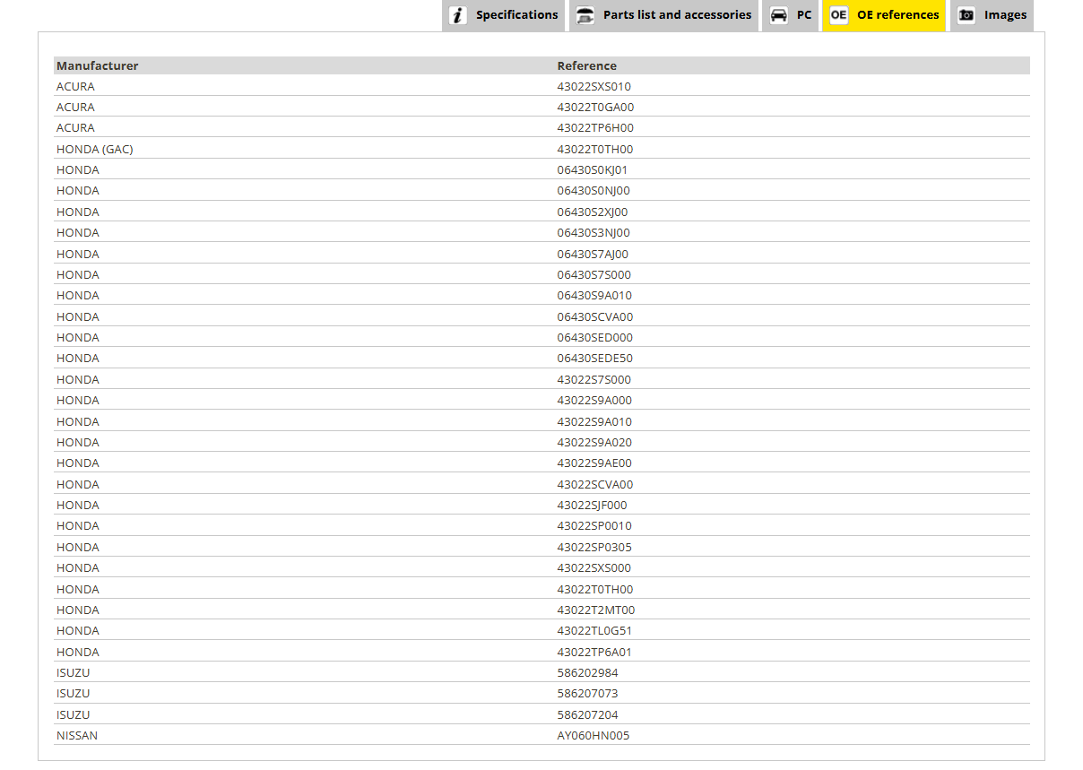This screenshot has height=770, width=1083.
Task: Select reference 43022S9AE00
Action: click(594, 463)
